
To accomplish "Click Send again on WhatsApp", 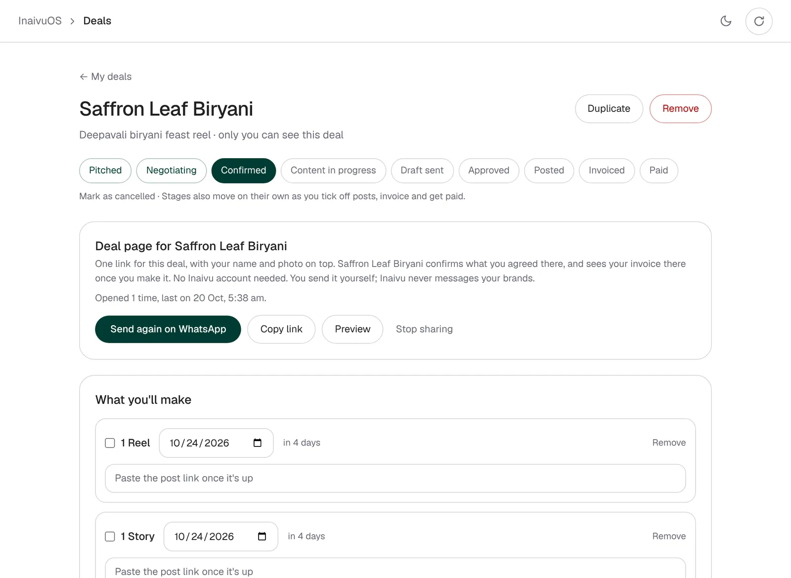I will pyautogui.click(x=168, y=329).
